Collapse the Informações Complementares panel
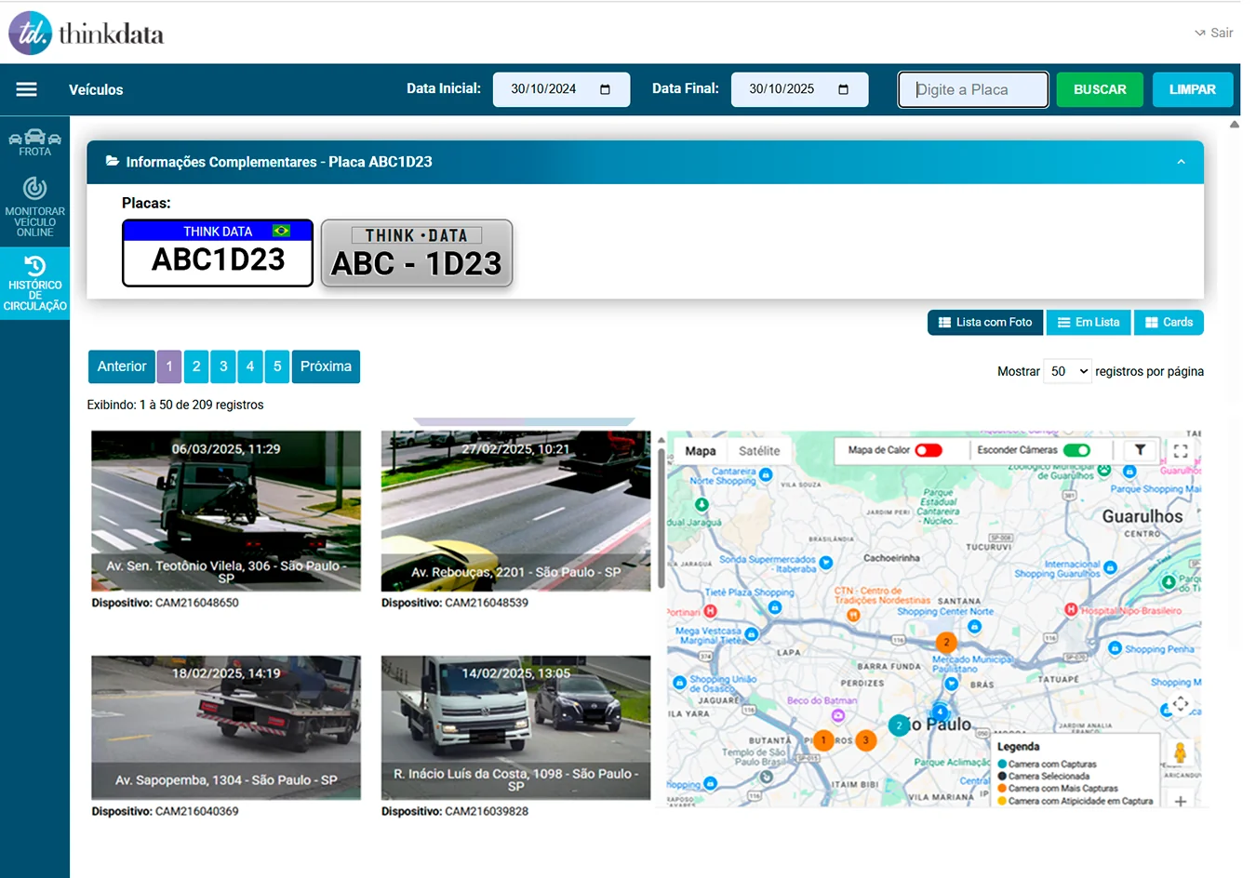The width and height of the screenshot is (1256, 878). [x=1181, y=162]
